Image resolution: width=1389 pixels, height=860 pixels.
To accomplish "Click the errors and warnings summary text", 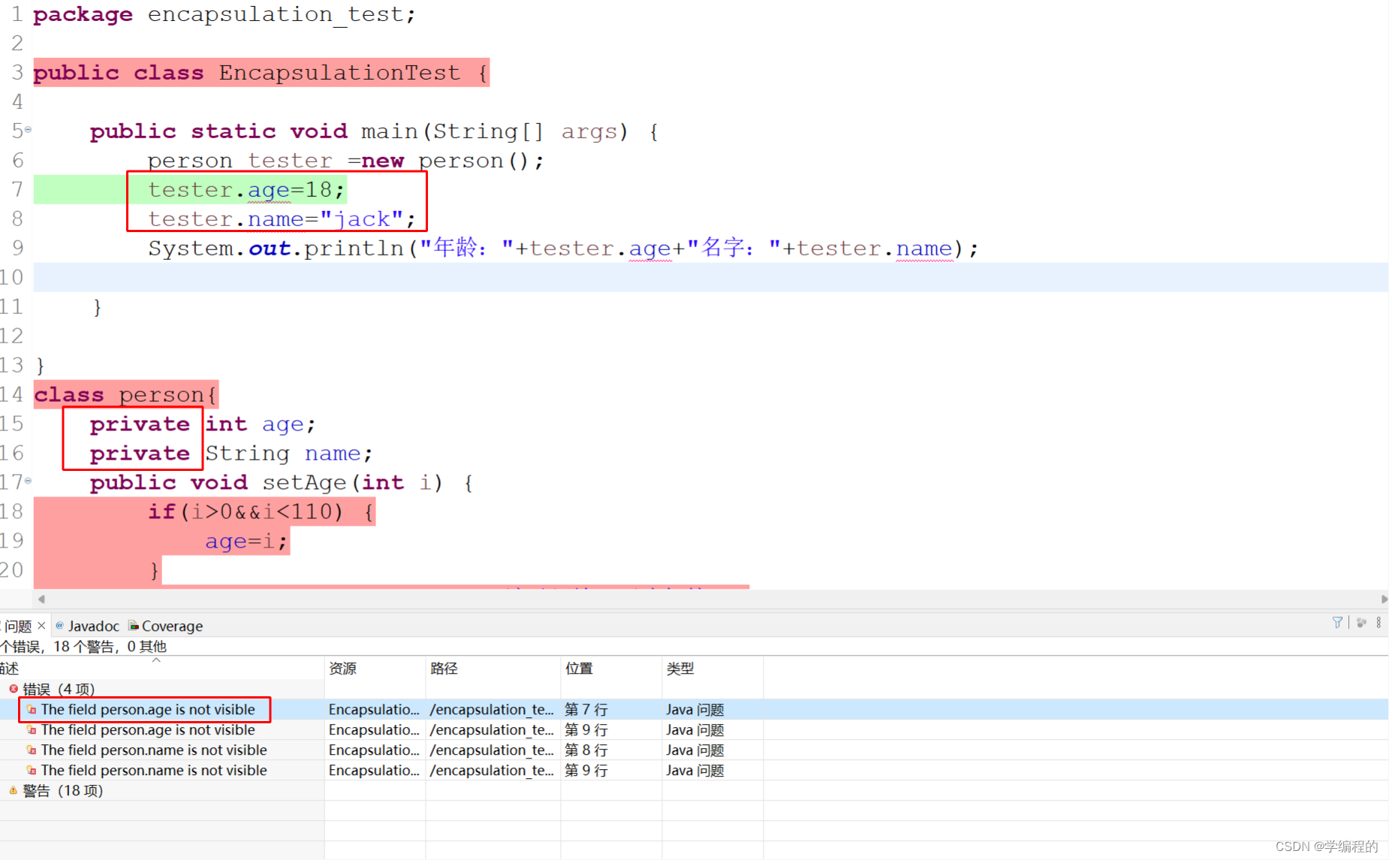I will [x=83, y=646].
